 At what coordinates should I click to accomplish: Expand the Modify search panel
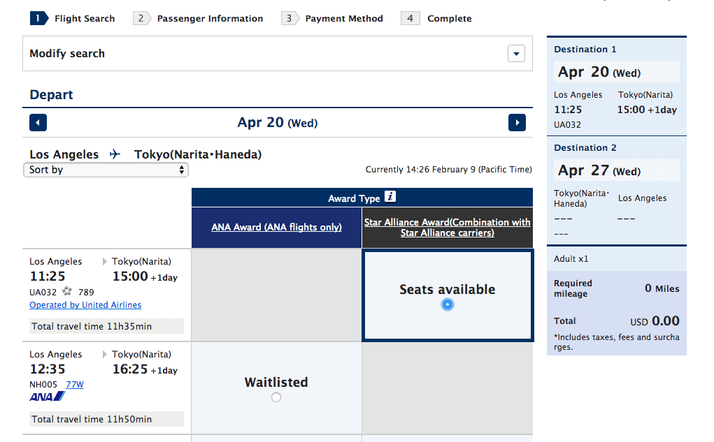point(516,54)
